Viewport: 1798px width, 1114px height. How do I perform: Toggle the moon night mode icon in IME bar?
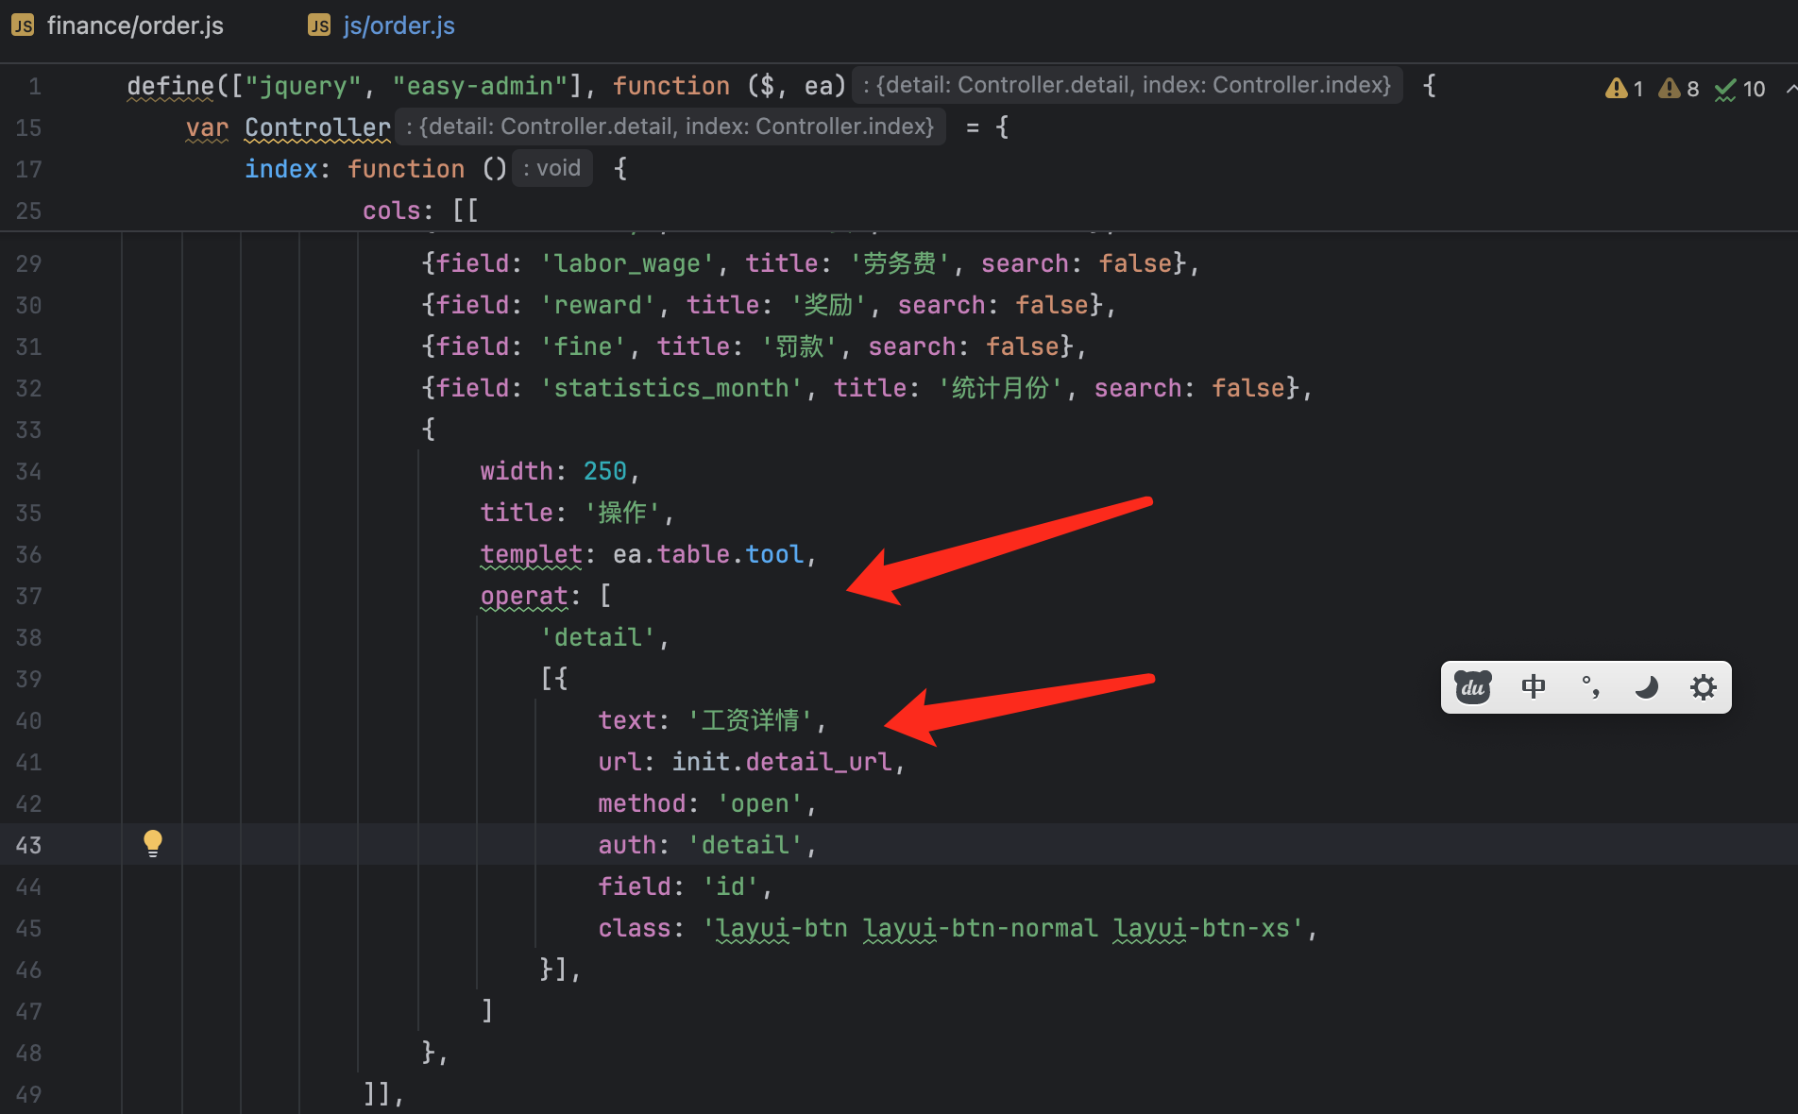1647,687
